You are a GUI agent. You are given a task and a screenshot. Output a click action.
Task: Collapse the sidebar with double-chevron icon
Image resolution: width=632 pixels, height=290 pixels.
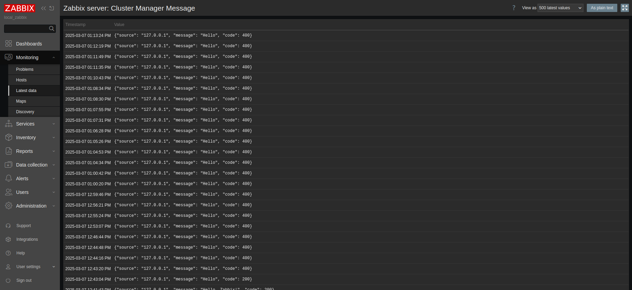[43, 8]
